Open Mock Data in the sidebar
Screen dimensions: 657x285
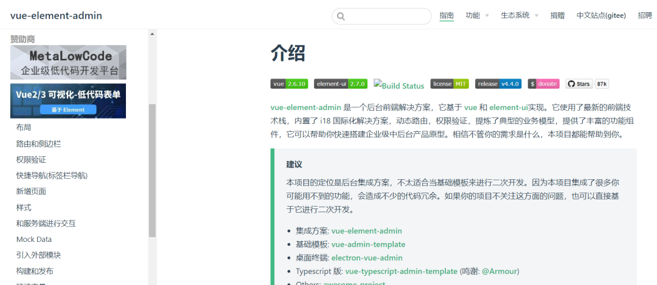click(x=34, y=239)
